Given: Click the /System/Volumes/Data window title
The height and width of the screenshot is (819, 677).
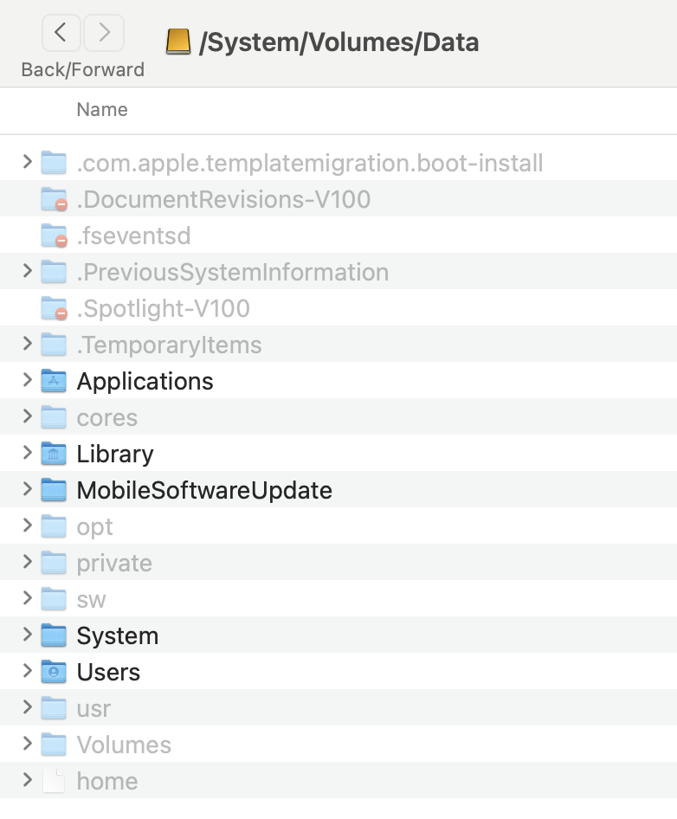Looking at the screenshot, I should (x=338, y=42).
